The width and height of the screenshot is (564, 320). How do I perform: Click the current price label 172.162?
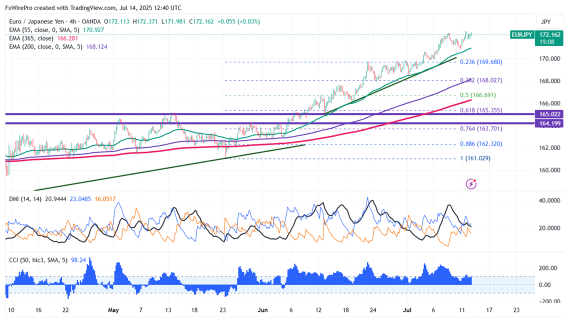pos(550,35)
